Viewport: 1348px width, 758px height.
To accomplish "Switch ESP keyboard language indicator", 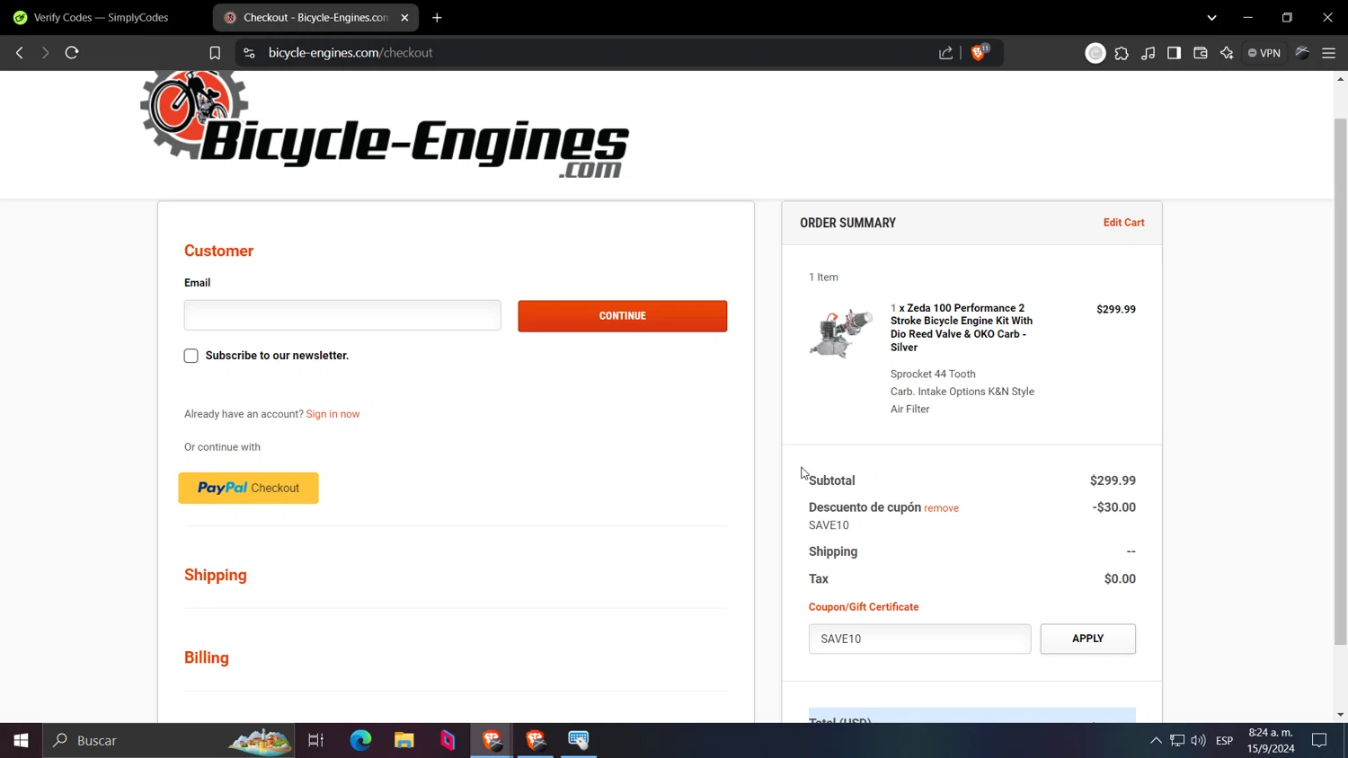I will (1224, 741).
